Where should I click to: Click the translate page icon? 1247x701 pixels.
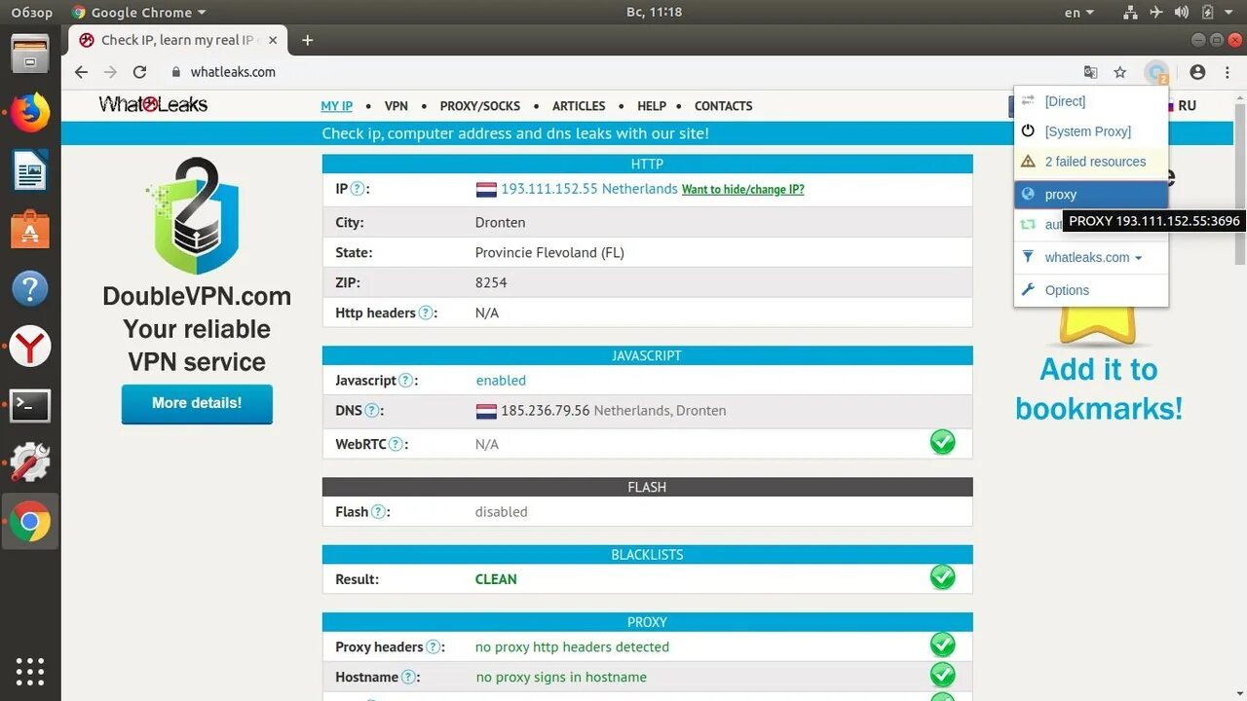click(x=1091, y=72)
